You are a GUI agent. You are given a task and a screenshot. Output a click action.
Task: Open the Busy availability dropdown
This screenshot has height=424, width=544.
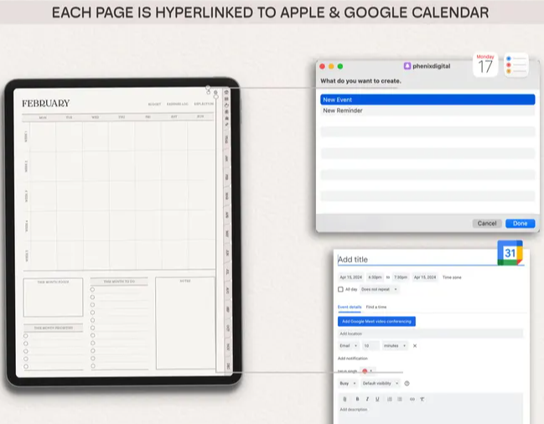pyautogui.click(x=345, y=383)
